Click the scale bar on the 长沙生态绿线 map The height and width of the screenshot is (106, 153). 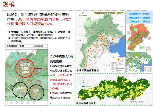click(x=137, y=102)
